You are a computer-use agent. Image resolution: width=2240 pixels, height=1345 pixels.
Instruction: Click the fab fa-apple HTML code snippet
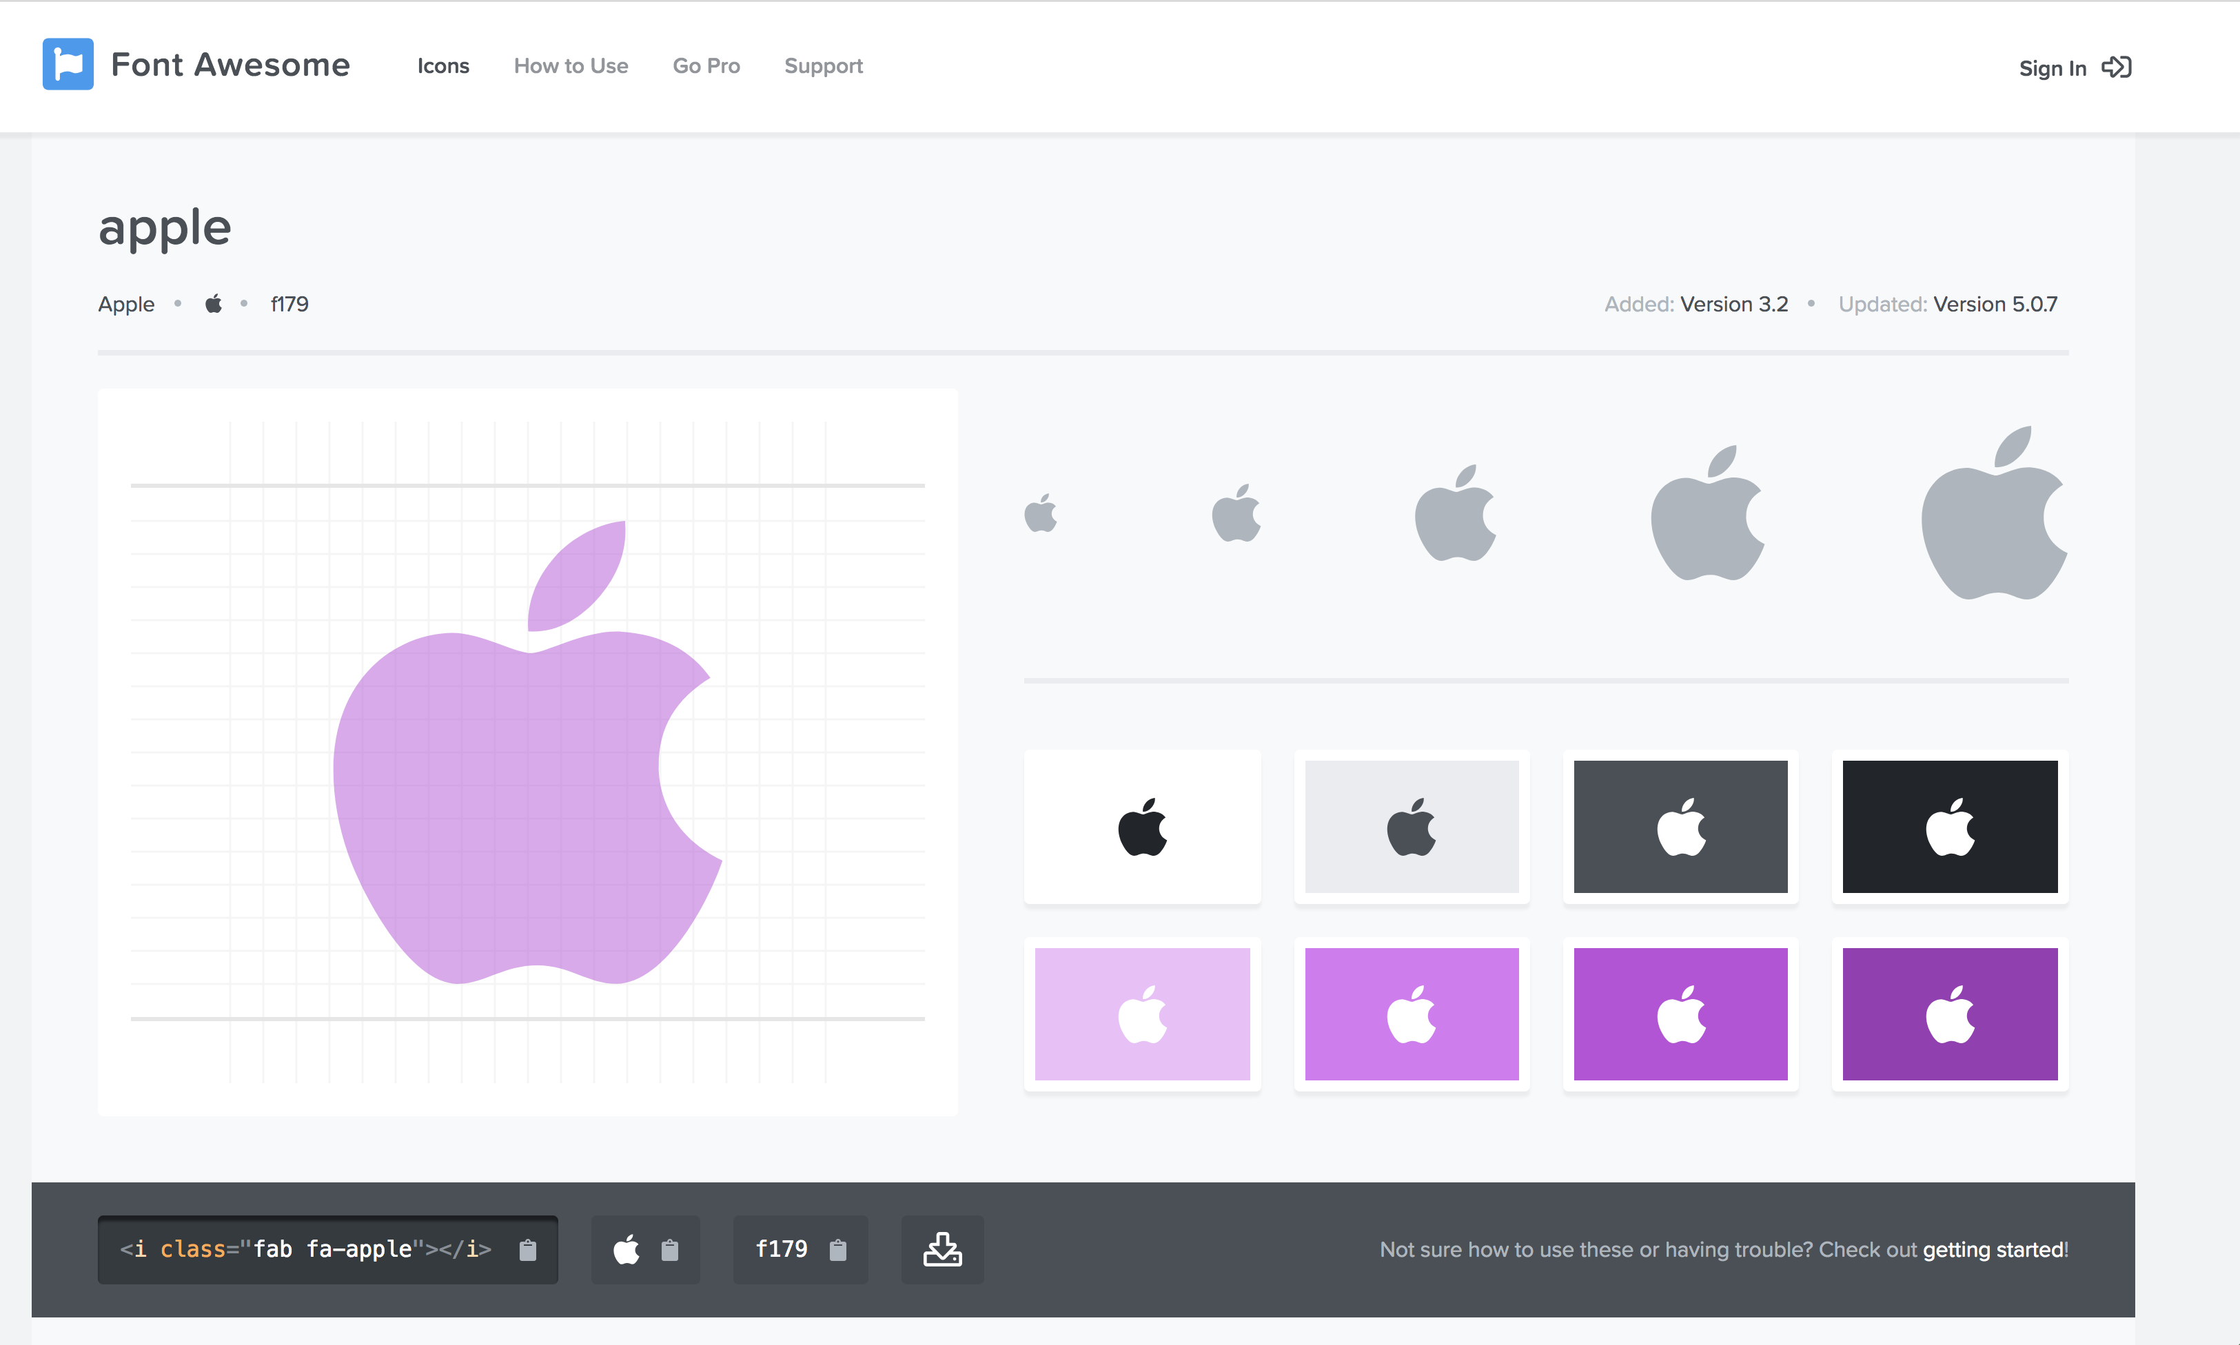(305, 1250)
